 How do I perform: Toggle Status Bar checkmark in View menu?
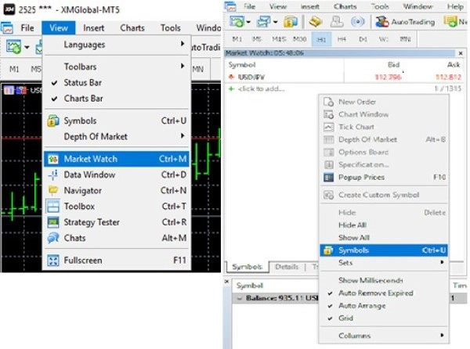(x=54, y=83)
